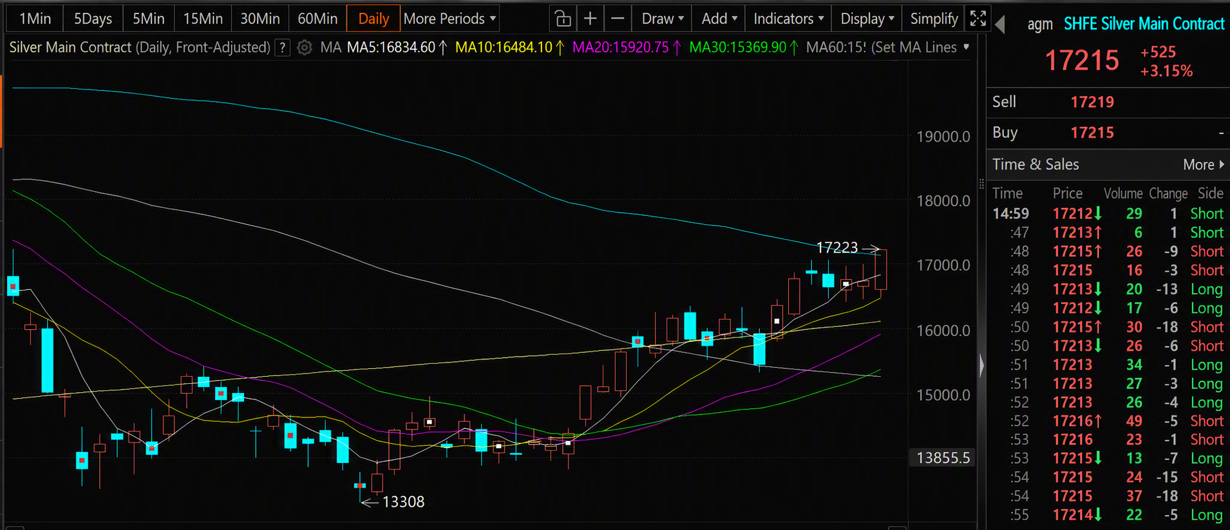Screen dimensions: 1230x530
Task: Click MA10:16484.10 indicator value
Action: click(x=509, y=48)
